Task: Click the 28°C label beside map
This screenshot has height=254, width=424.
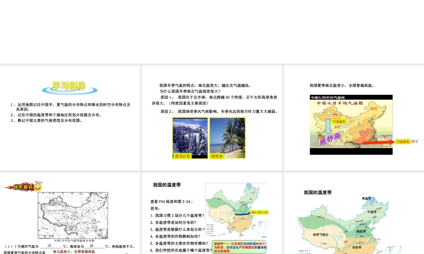Action: pos(415,141)
